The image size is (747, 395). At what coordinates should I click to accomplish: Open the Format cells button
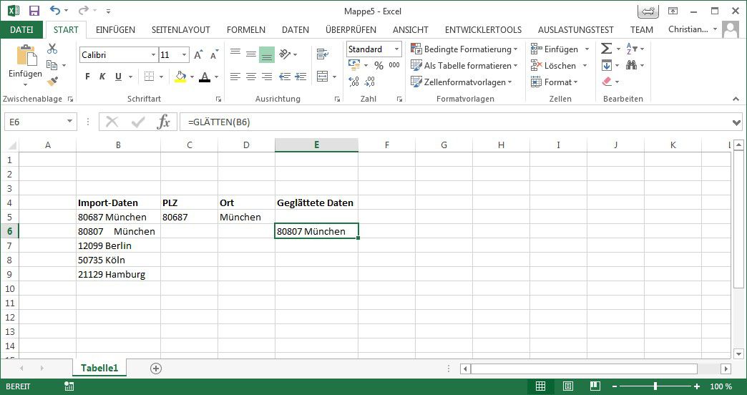click(555, 82)
